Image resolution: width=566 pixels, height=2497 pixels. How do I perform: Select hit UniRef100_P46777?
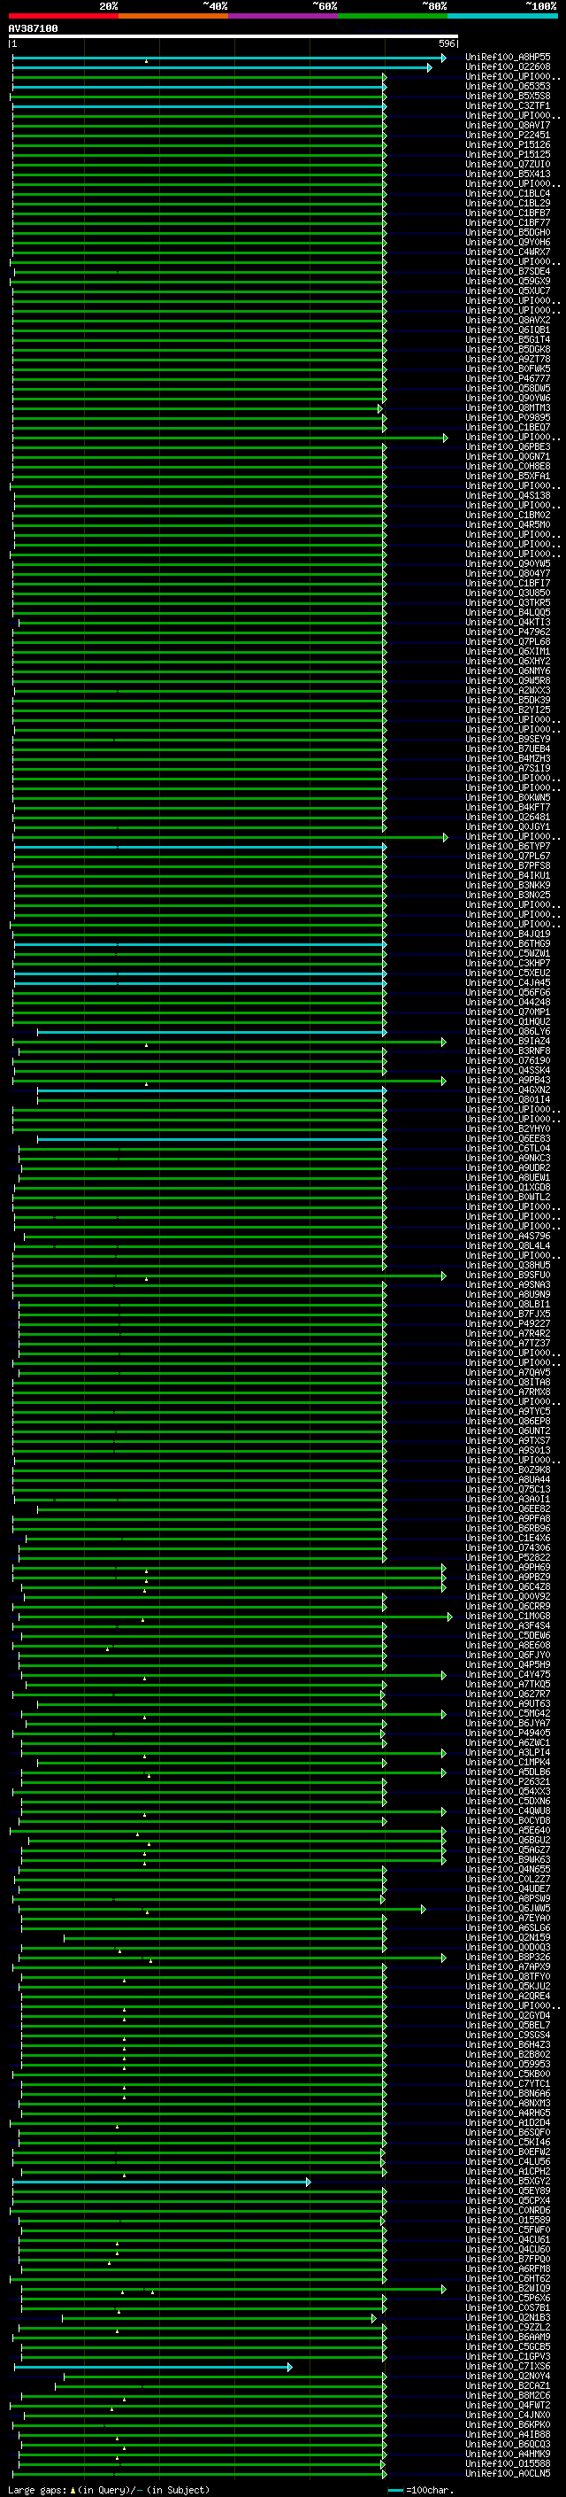(508, 379)
